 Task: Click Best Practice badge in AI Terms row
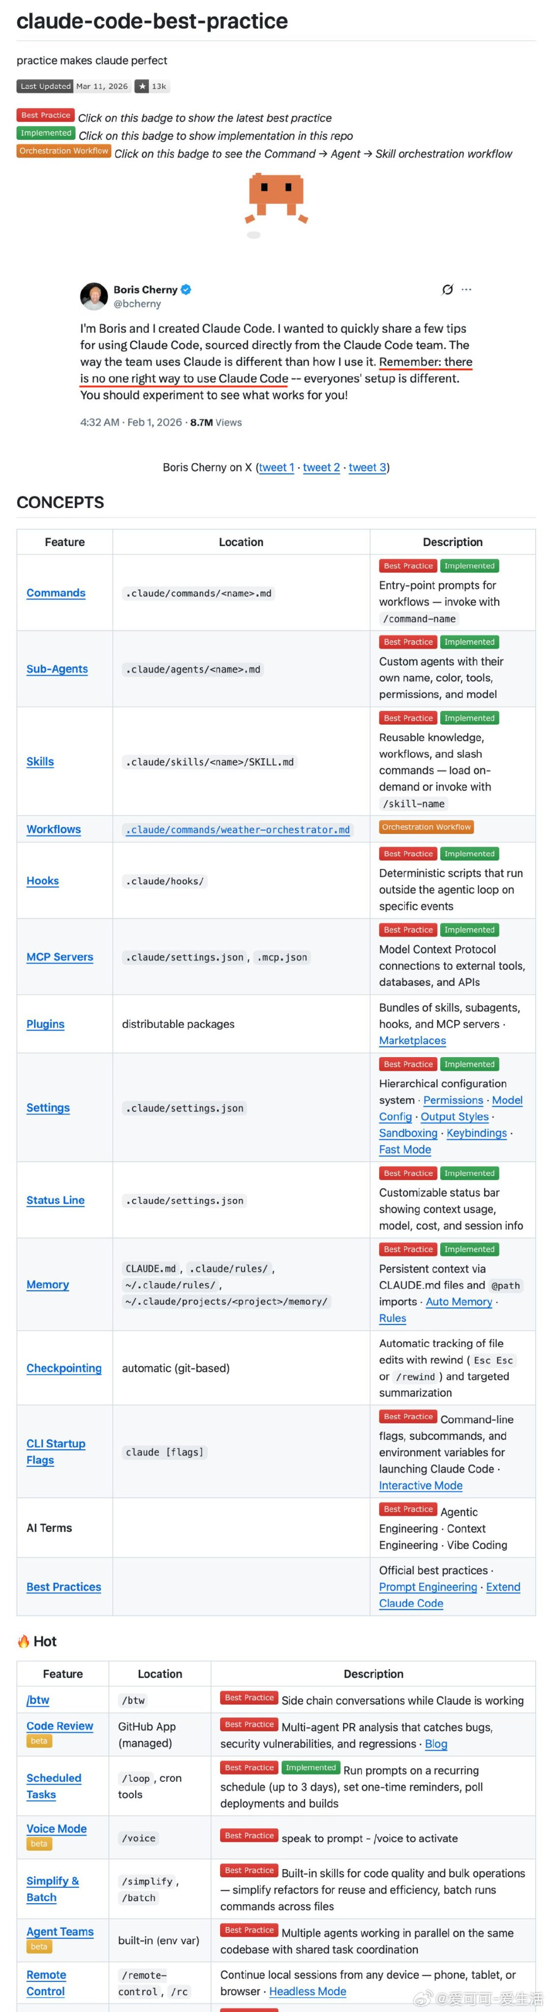[408, 1509]
